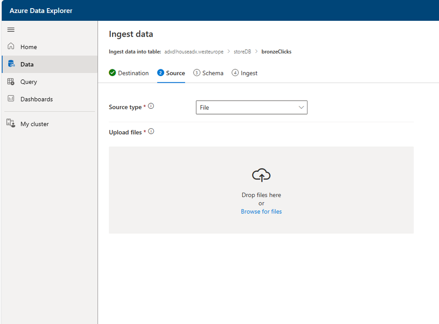Click the cloud upload icon
This screenshot has height=324, width=439.
coord(261,175)
